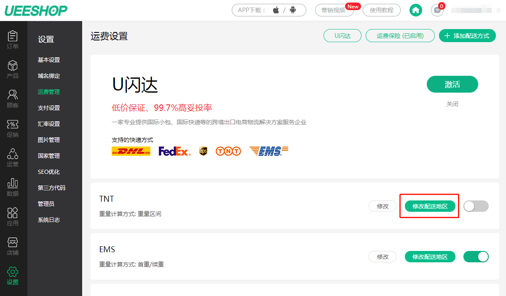
Task: Open 运费保险 (已启用) shipping insurance
Action: tap(400, 36)
